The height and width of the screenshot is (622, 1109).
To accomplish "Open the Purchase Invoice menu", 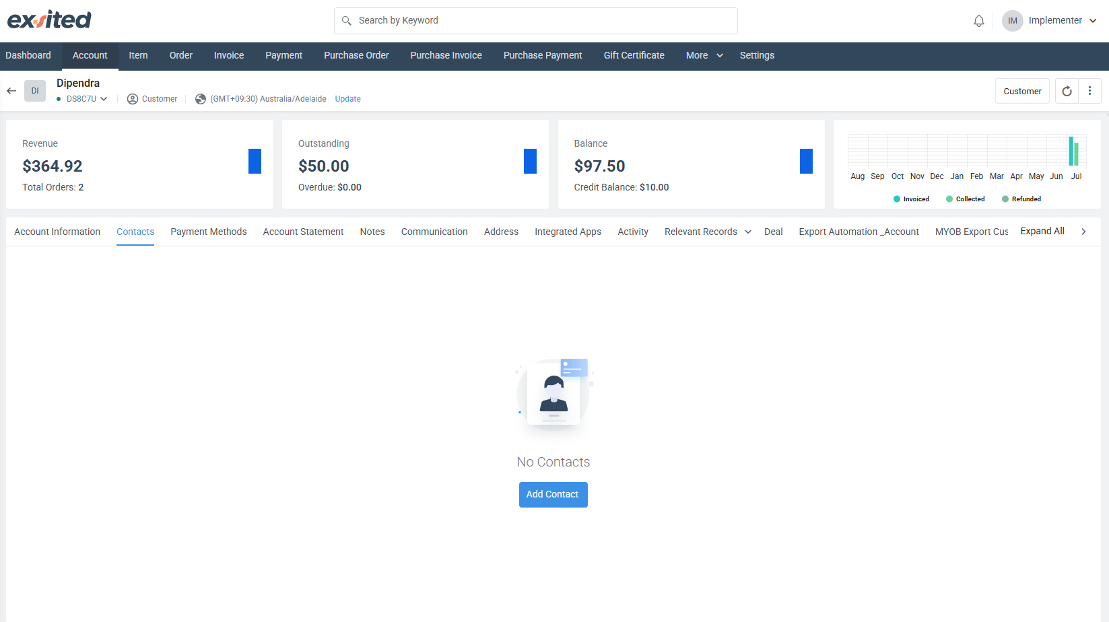I will (446, 56).
